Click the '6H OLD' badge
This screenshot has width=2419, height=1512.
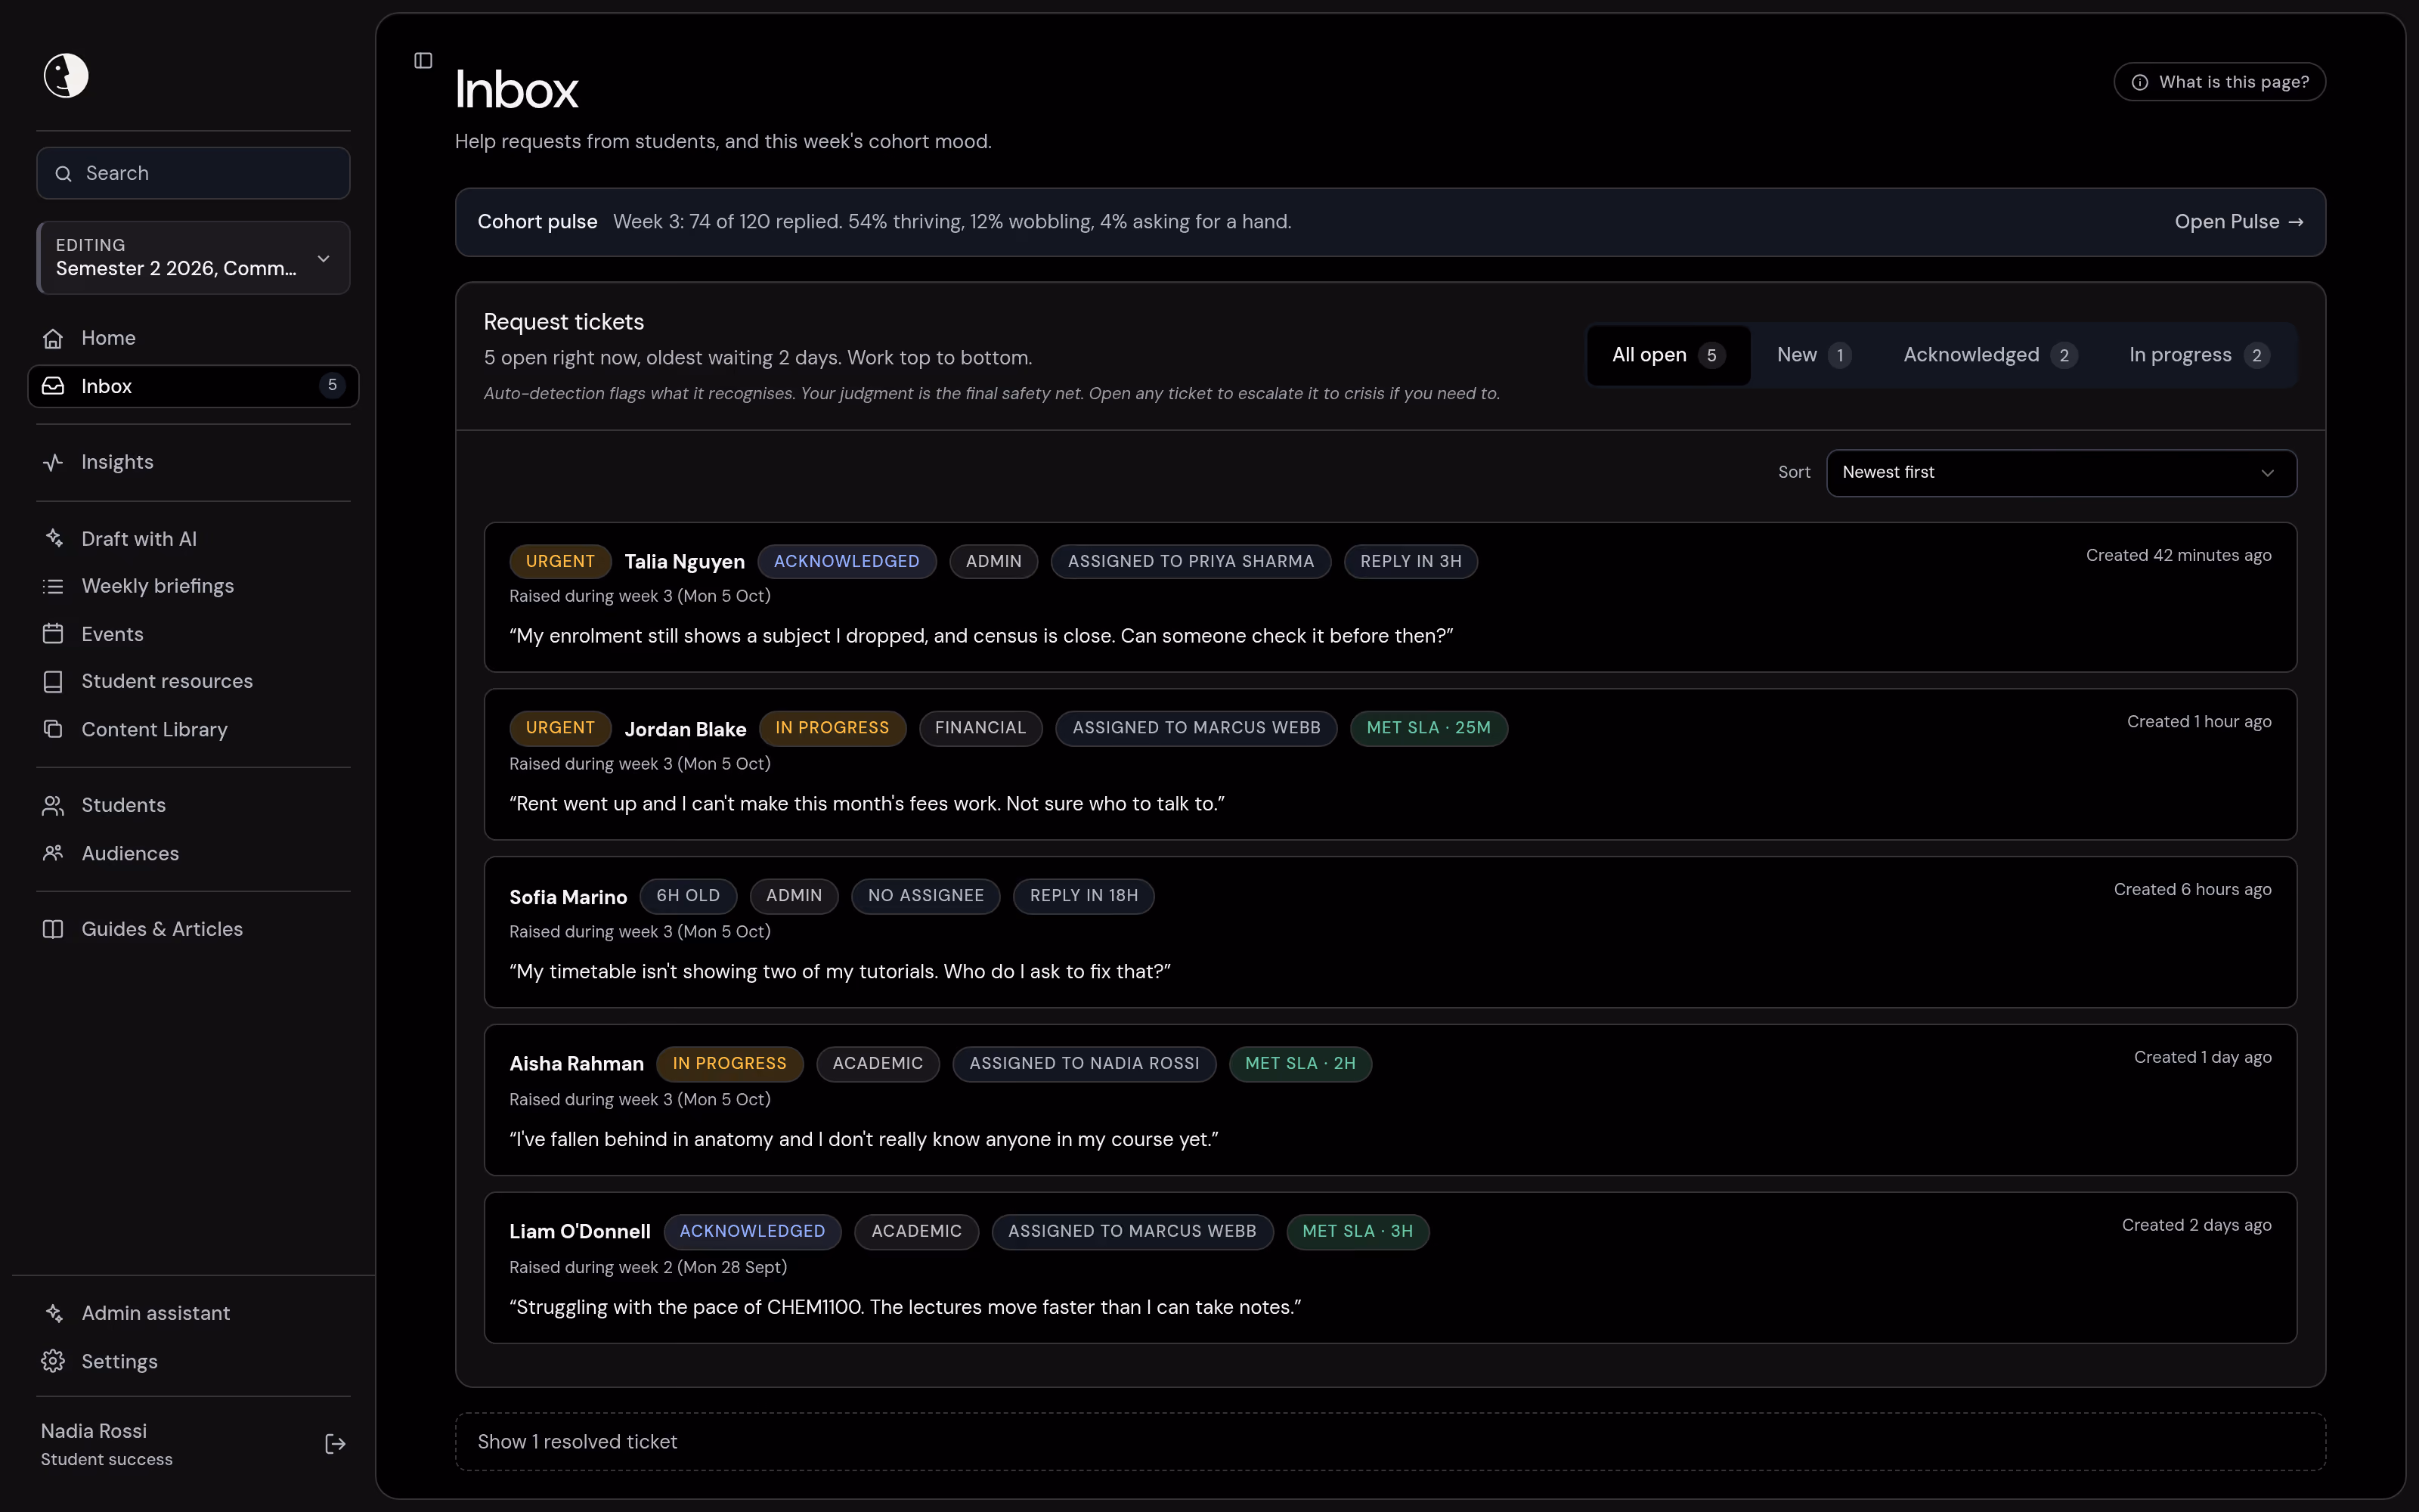click(x=688, y=896)
